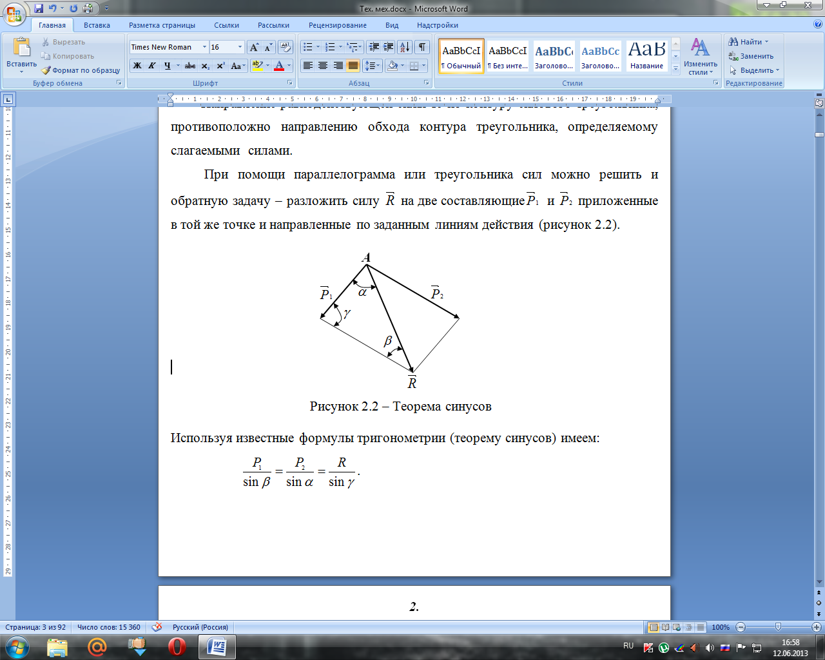Image resolution: width=825 pixels, height=660 pixels.
Task: Open underline style dropdown arrow
Action: click(178, 66)
